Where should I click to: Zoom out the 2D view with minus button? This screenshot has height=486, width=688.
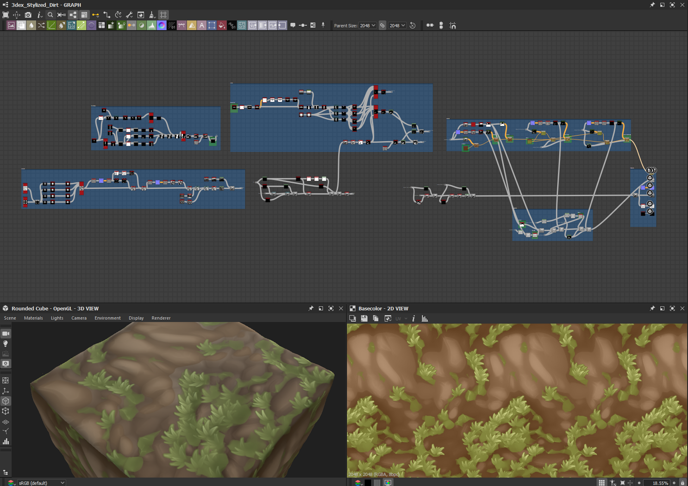tap(639, 483)
